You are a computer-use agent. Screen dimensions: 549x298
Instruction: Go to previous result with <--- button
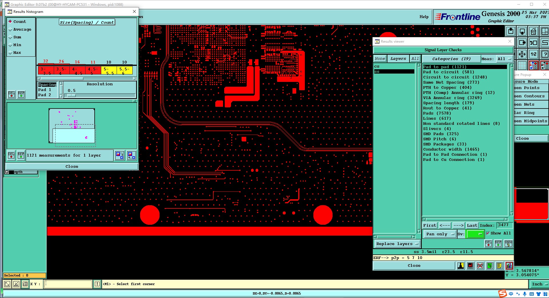pos(445,226)
